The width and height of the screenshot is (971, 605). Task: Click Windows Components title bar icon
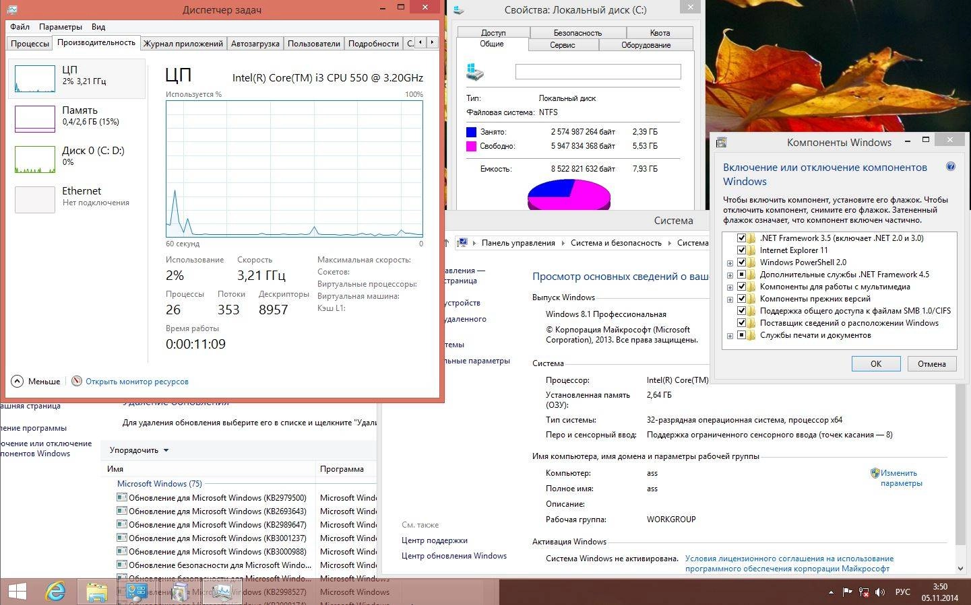pyautogui.click(x=721, y=143)
